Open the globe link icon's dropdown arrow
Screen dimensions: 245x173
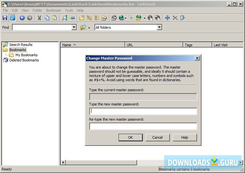tap(126, 18)
